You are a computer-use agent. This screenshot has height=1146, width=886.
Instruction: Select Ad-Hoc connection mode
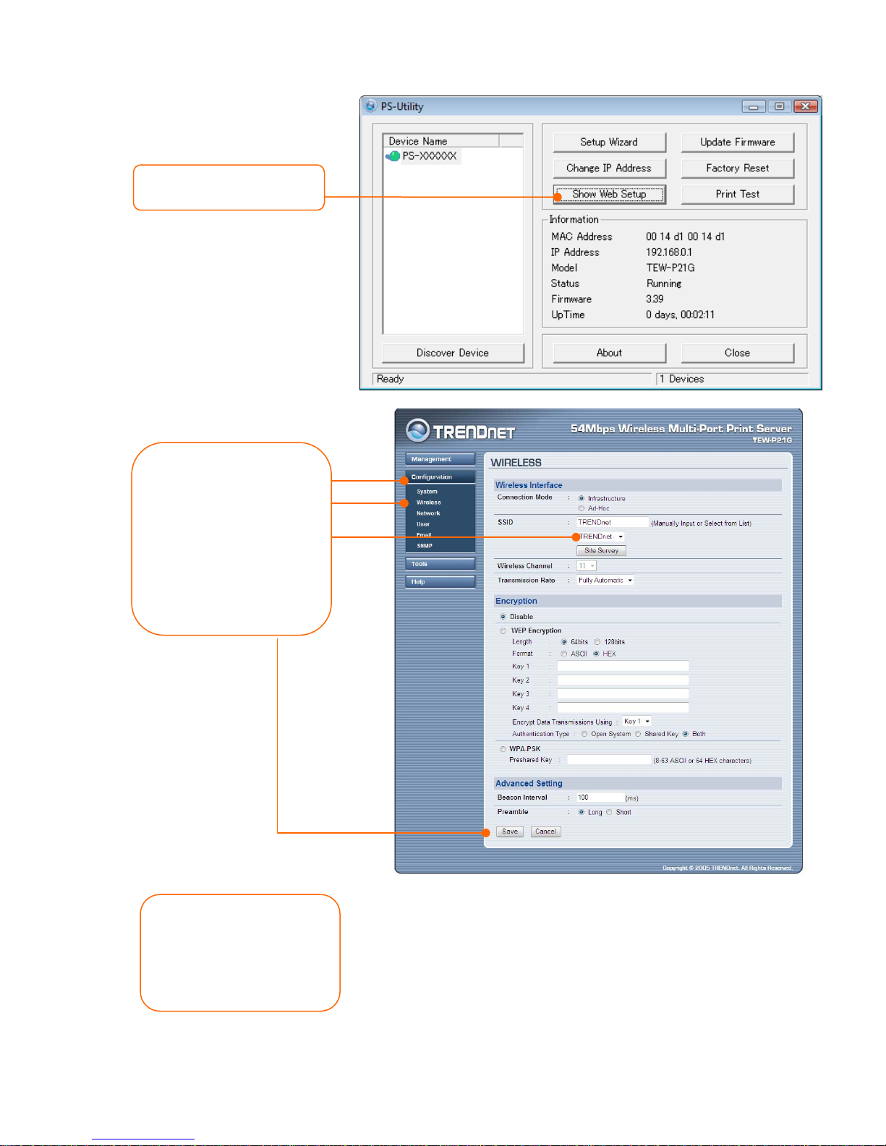[x=582, y=508]
